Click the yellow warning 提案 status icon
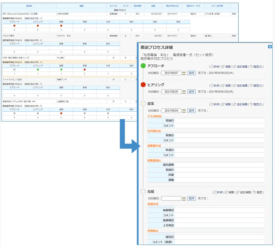This screenshot has width=275, height=247. (x=143, y=104)
